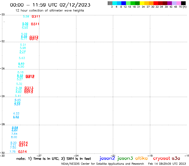
Task: Pick the lavender swatch above 45
Action: [x=174, y=3]
